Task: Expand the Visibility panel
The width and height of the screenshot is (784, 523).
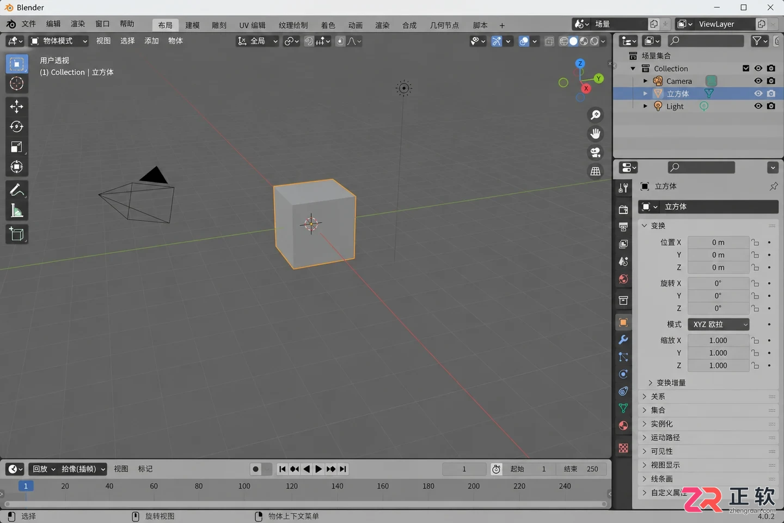Action: (708, 451)
